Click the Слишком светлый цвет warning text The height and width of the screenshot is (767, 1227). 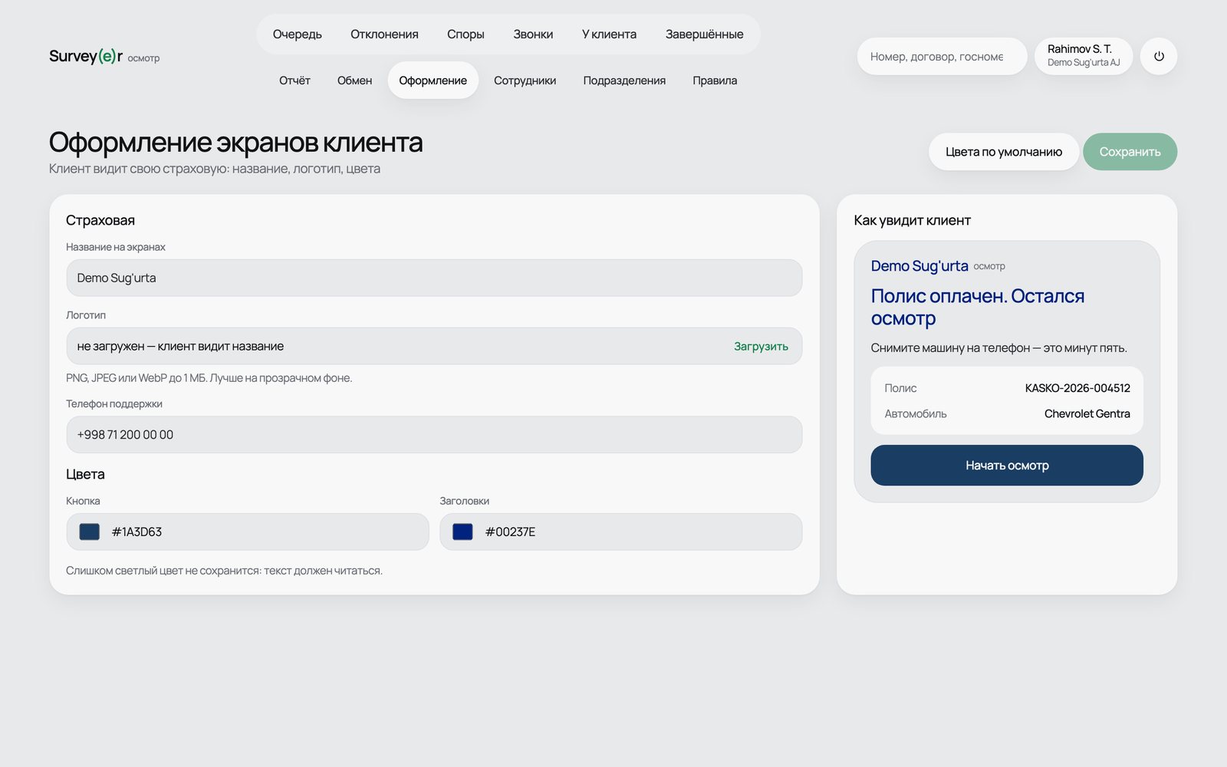pyautogui.click(x=224, y=571)
